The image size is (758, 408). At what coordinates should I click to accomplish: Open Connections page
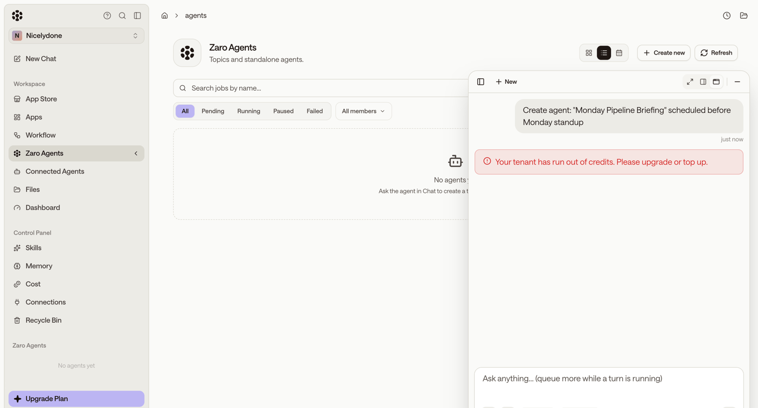(76, 302)
